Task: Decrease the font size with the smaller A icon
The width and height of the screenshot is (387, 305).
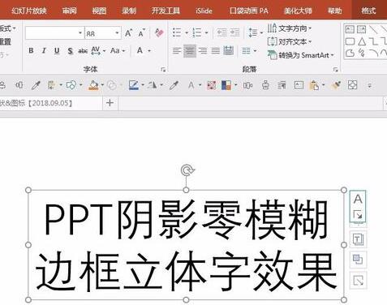Action: pos(142,33)
